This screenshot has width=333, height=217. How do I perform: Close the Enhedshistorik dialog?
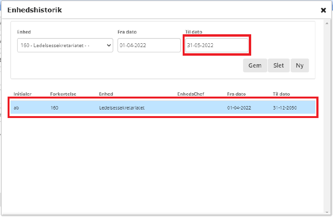pos(323,10)
